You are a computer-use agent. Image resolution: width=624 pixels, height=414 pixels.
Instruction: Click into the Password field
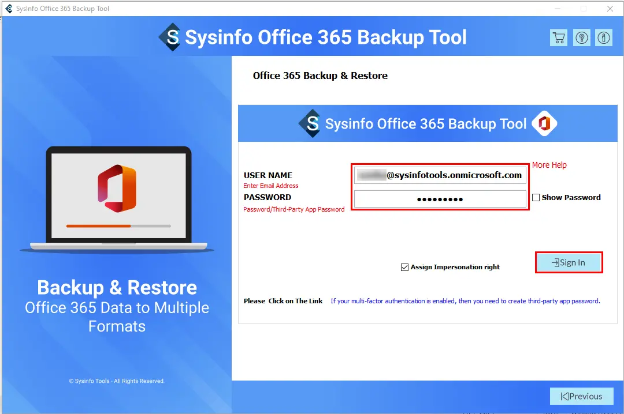(x=440, y=199)
